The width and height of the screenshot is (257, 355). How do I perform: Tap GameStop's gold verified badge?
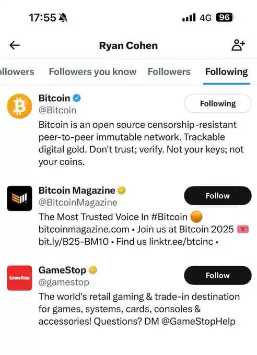coord(92,270)
